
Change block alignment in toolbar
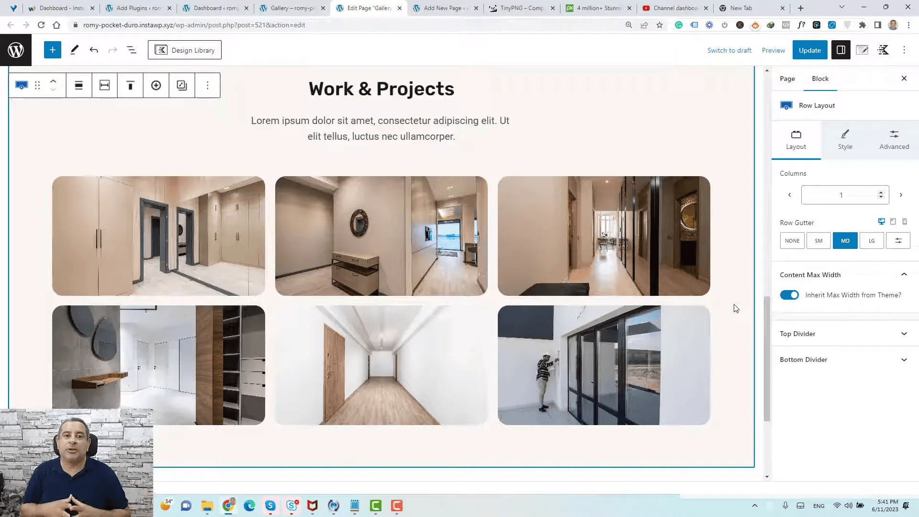point(79,85)
